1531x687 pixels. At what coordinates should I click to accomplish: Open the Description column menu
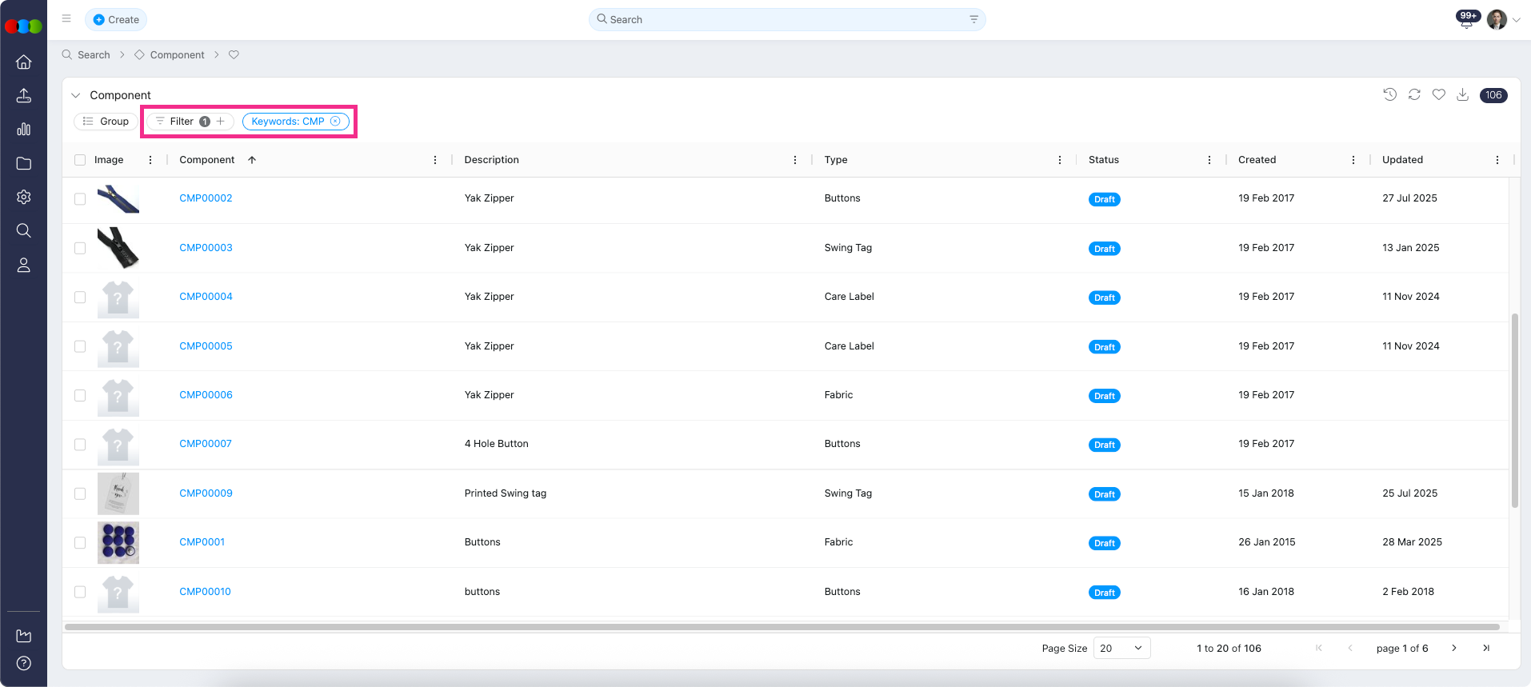pos(795,160)
